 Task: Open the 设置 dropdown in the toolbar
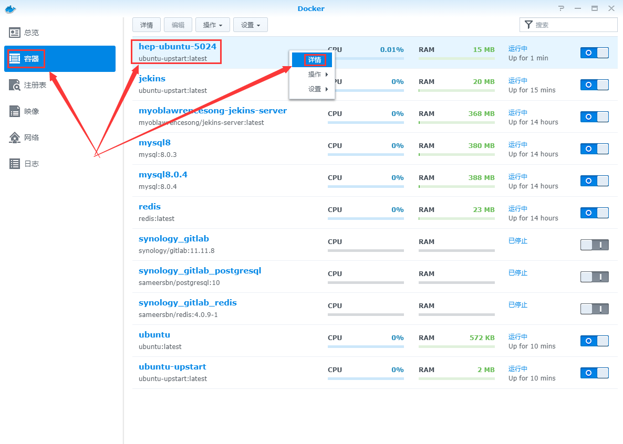coord(250,25)
